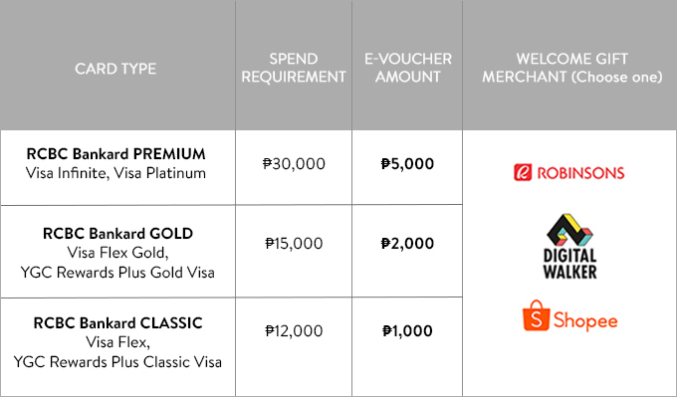Click the Robinsons logo
The height and width of the screenshot is (397, 677).
tap(569, 172)
